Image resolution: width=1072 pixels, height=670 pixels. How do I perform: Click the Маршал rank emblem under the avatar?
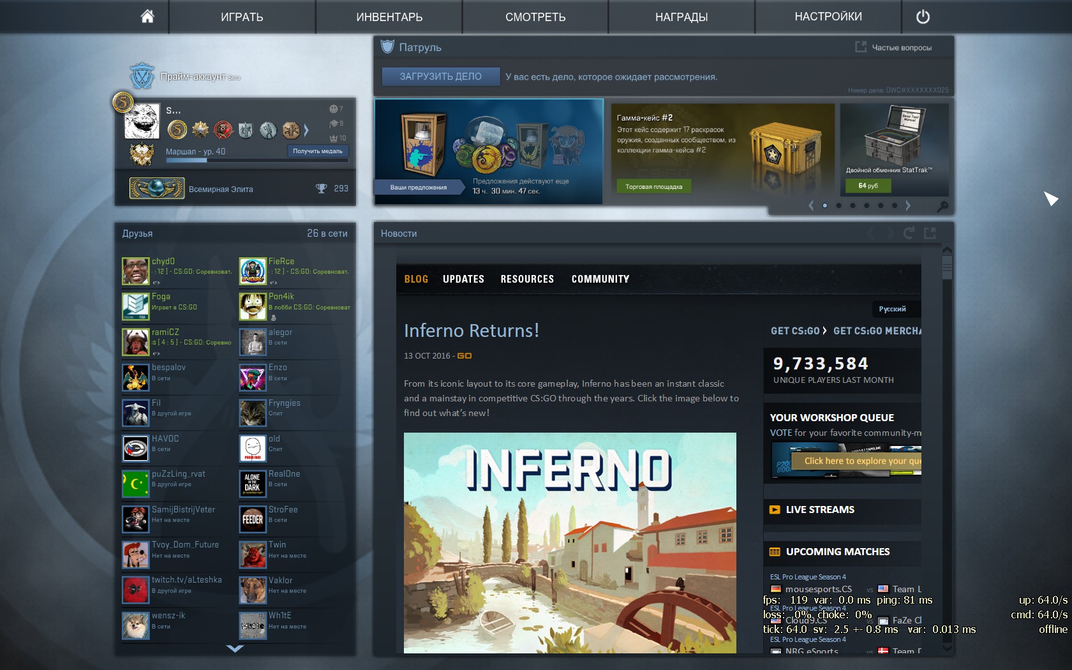coord(142,154)
